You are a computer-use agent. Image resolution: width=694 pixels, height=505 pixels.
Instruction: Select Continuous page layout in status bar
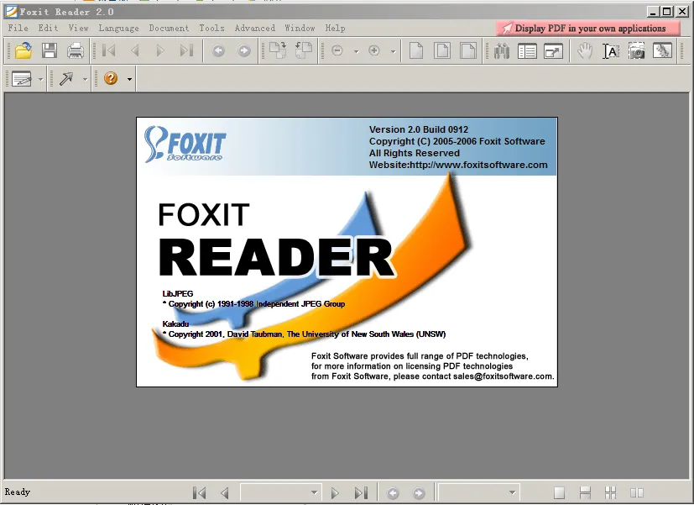pyautogui.click(x=585, y=492)
